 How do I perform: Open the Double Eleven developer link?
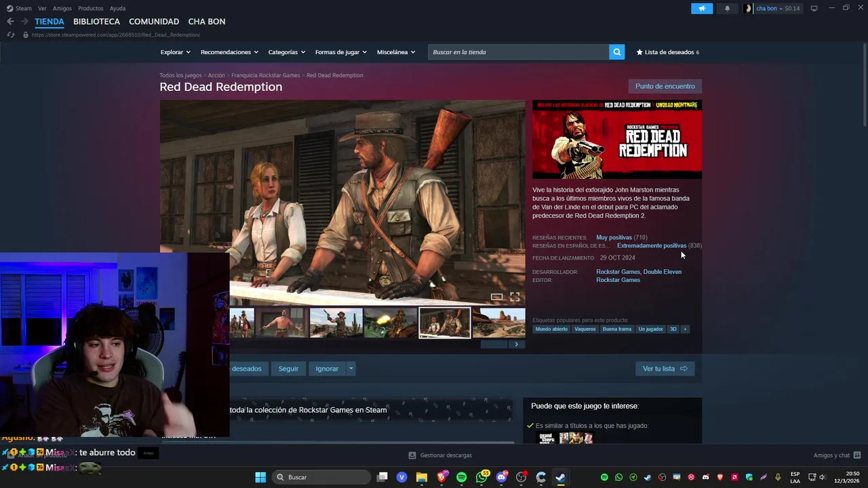click(663, 272)
